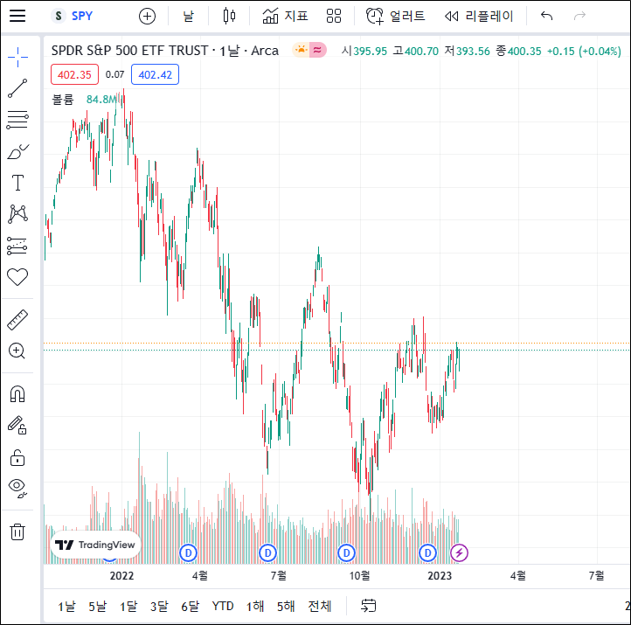This screenshot has width=631, height=625.
Task: Click the market status sun icon
Action: pos(301,51)
